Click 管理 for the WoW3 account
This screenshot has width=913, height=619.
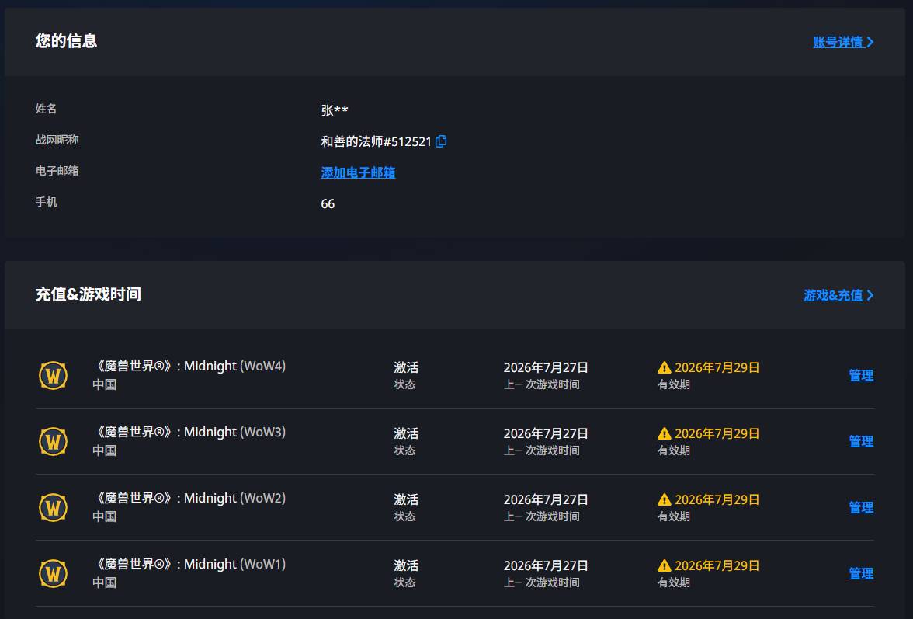[861, 441]
